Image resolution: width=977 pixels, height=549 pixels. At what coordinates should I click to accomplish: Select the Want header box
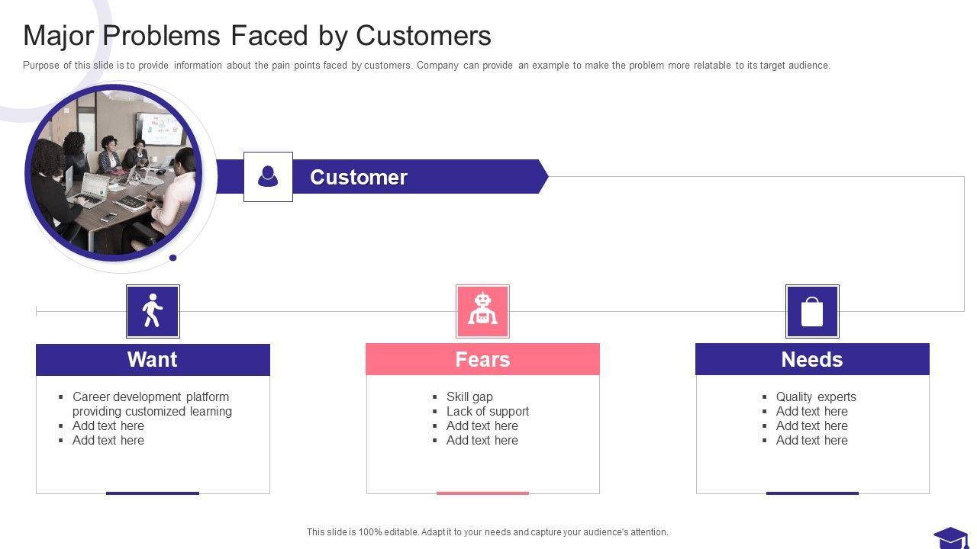click(153, 359)
